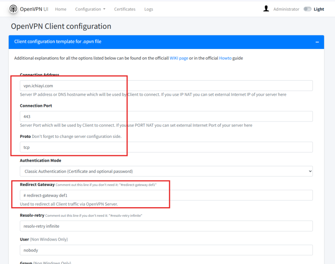Open the Authentication Mode dropdown
Viewport: 335px width, 264px height.
(x=166, y=171)
